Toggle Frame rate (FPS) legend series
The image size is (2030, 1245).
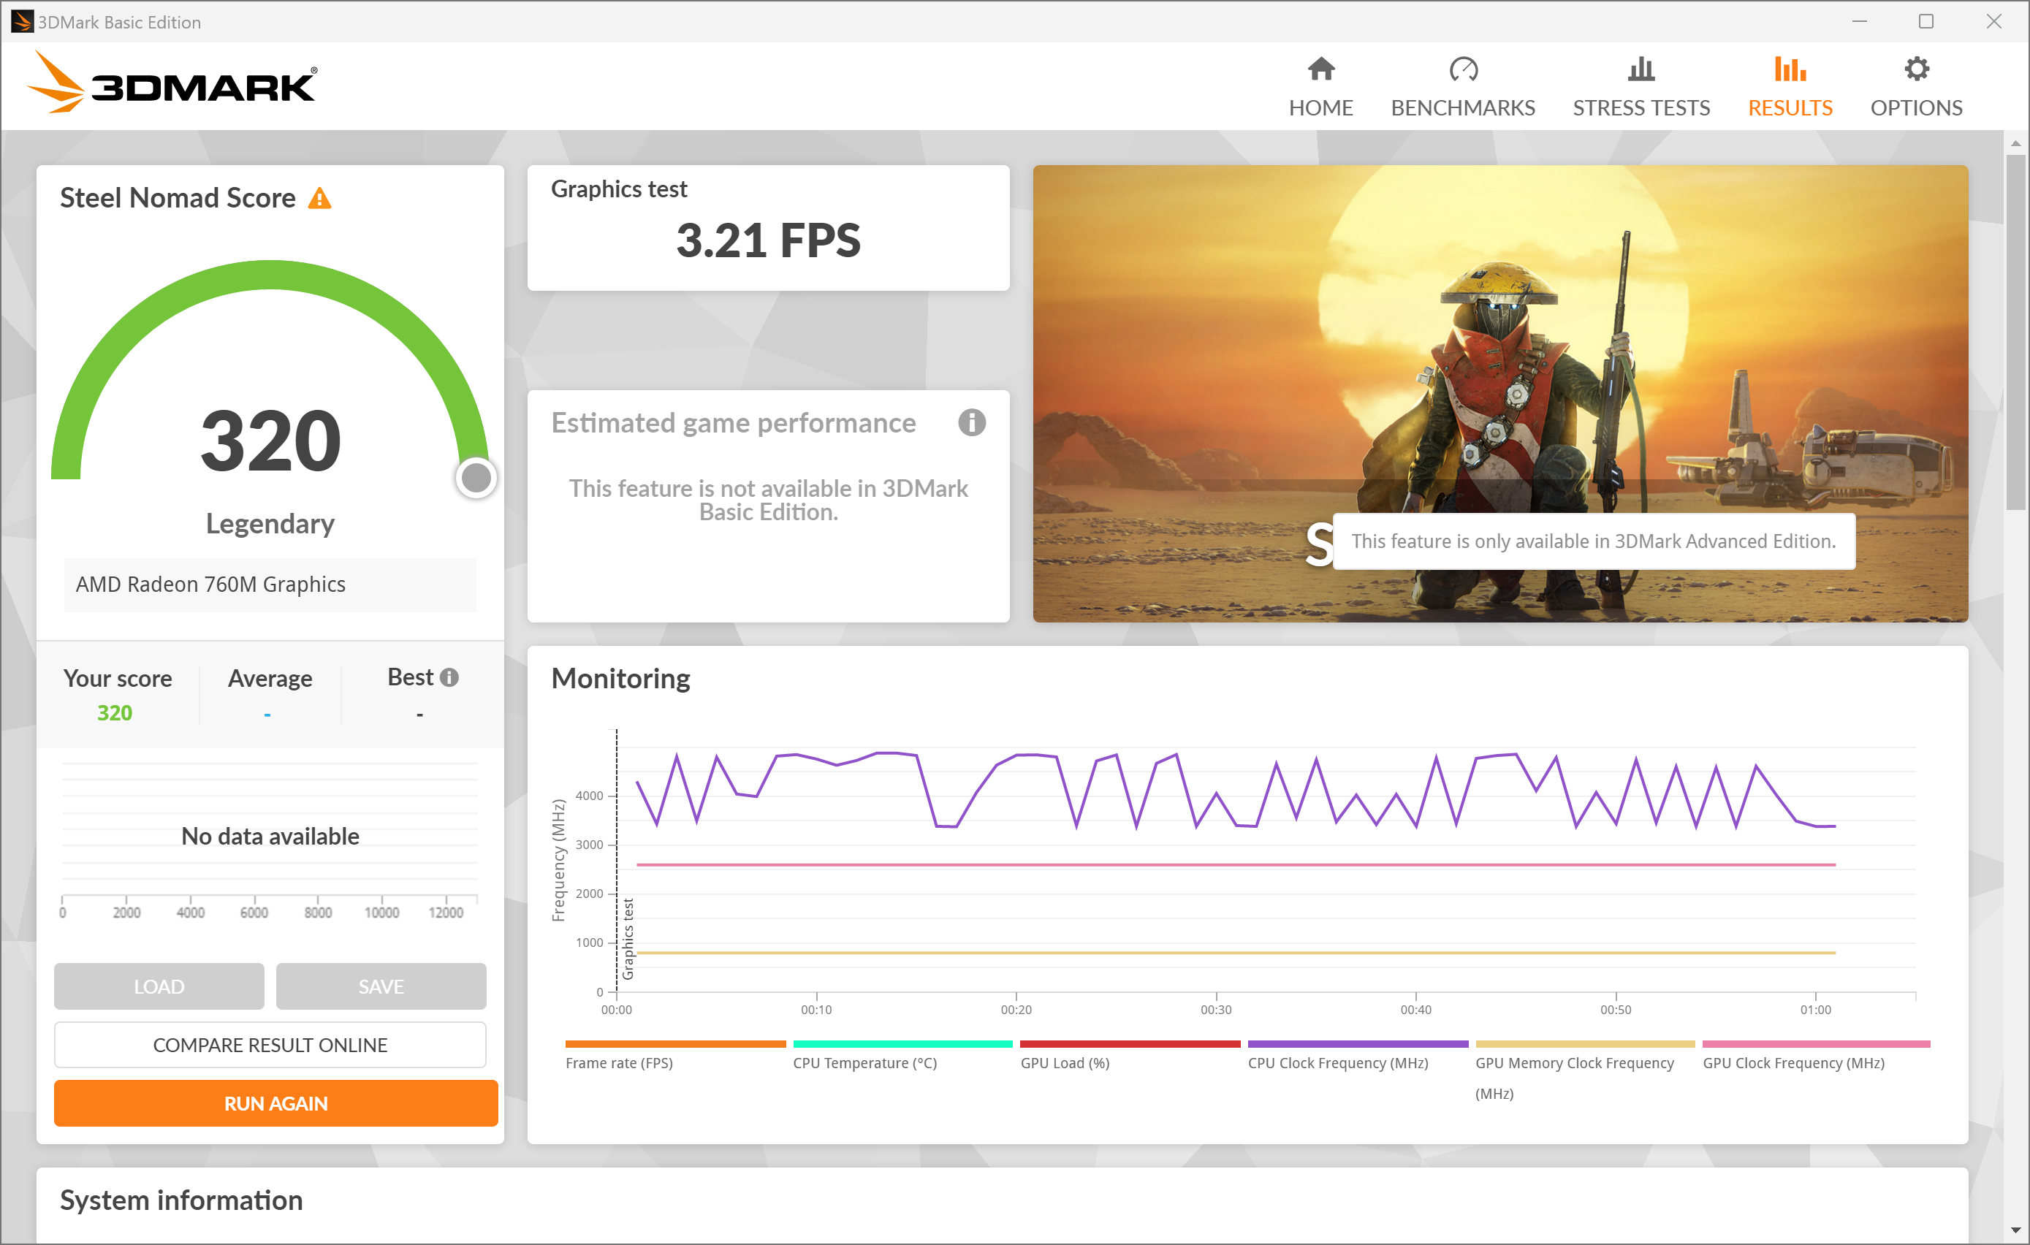coord(674,1056)
